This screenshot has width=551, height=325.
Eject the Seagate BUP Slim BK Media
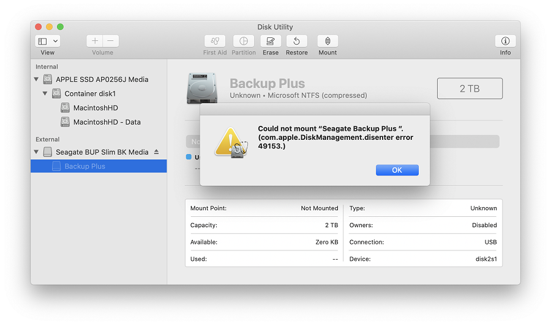(156, 152)
